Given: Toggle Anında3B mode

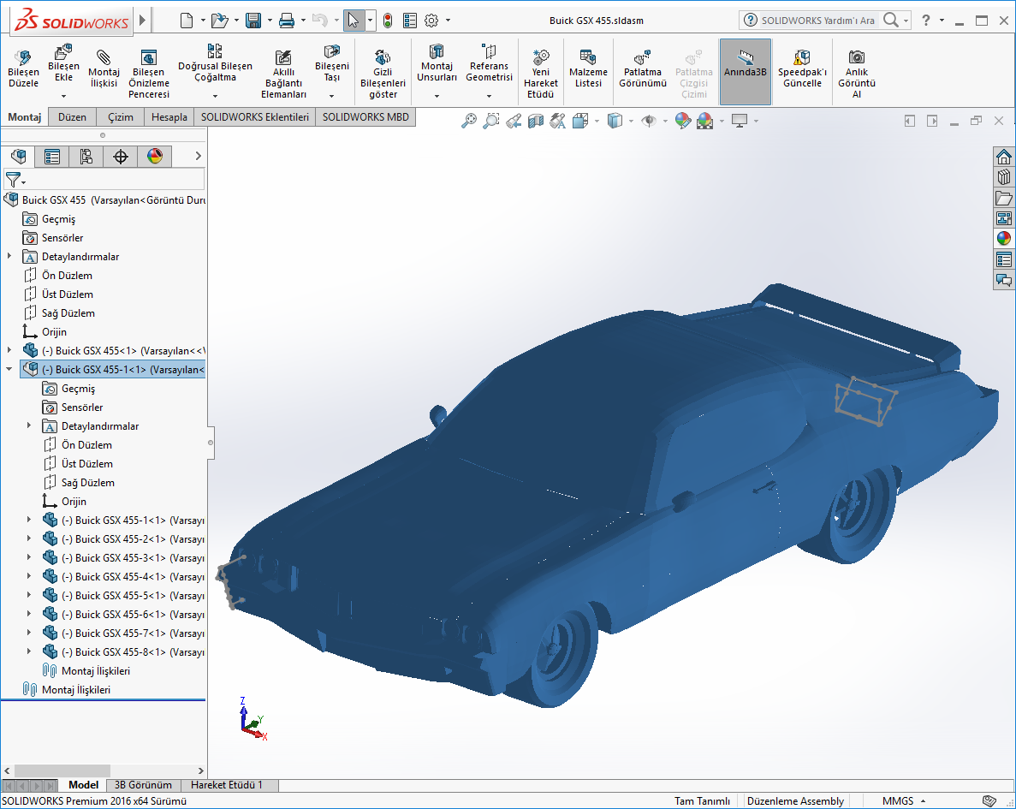Looking at the screenshot, I should [746, 71].
